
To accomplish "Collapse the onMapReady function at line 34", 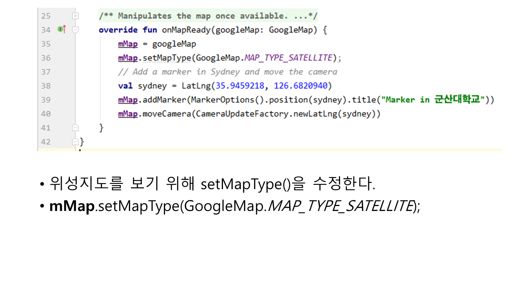I will 75,30.
